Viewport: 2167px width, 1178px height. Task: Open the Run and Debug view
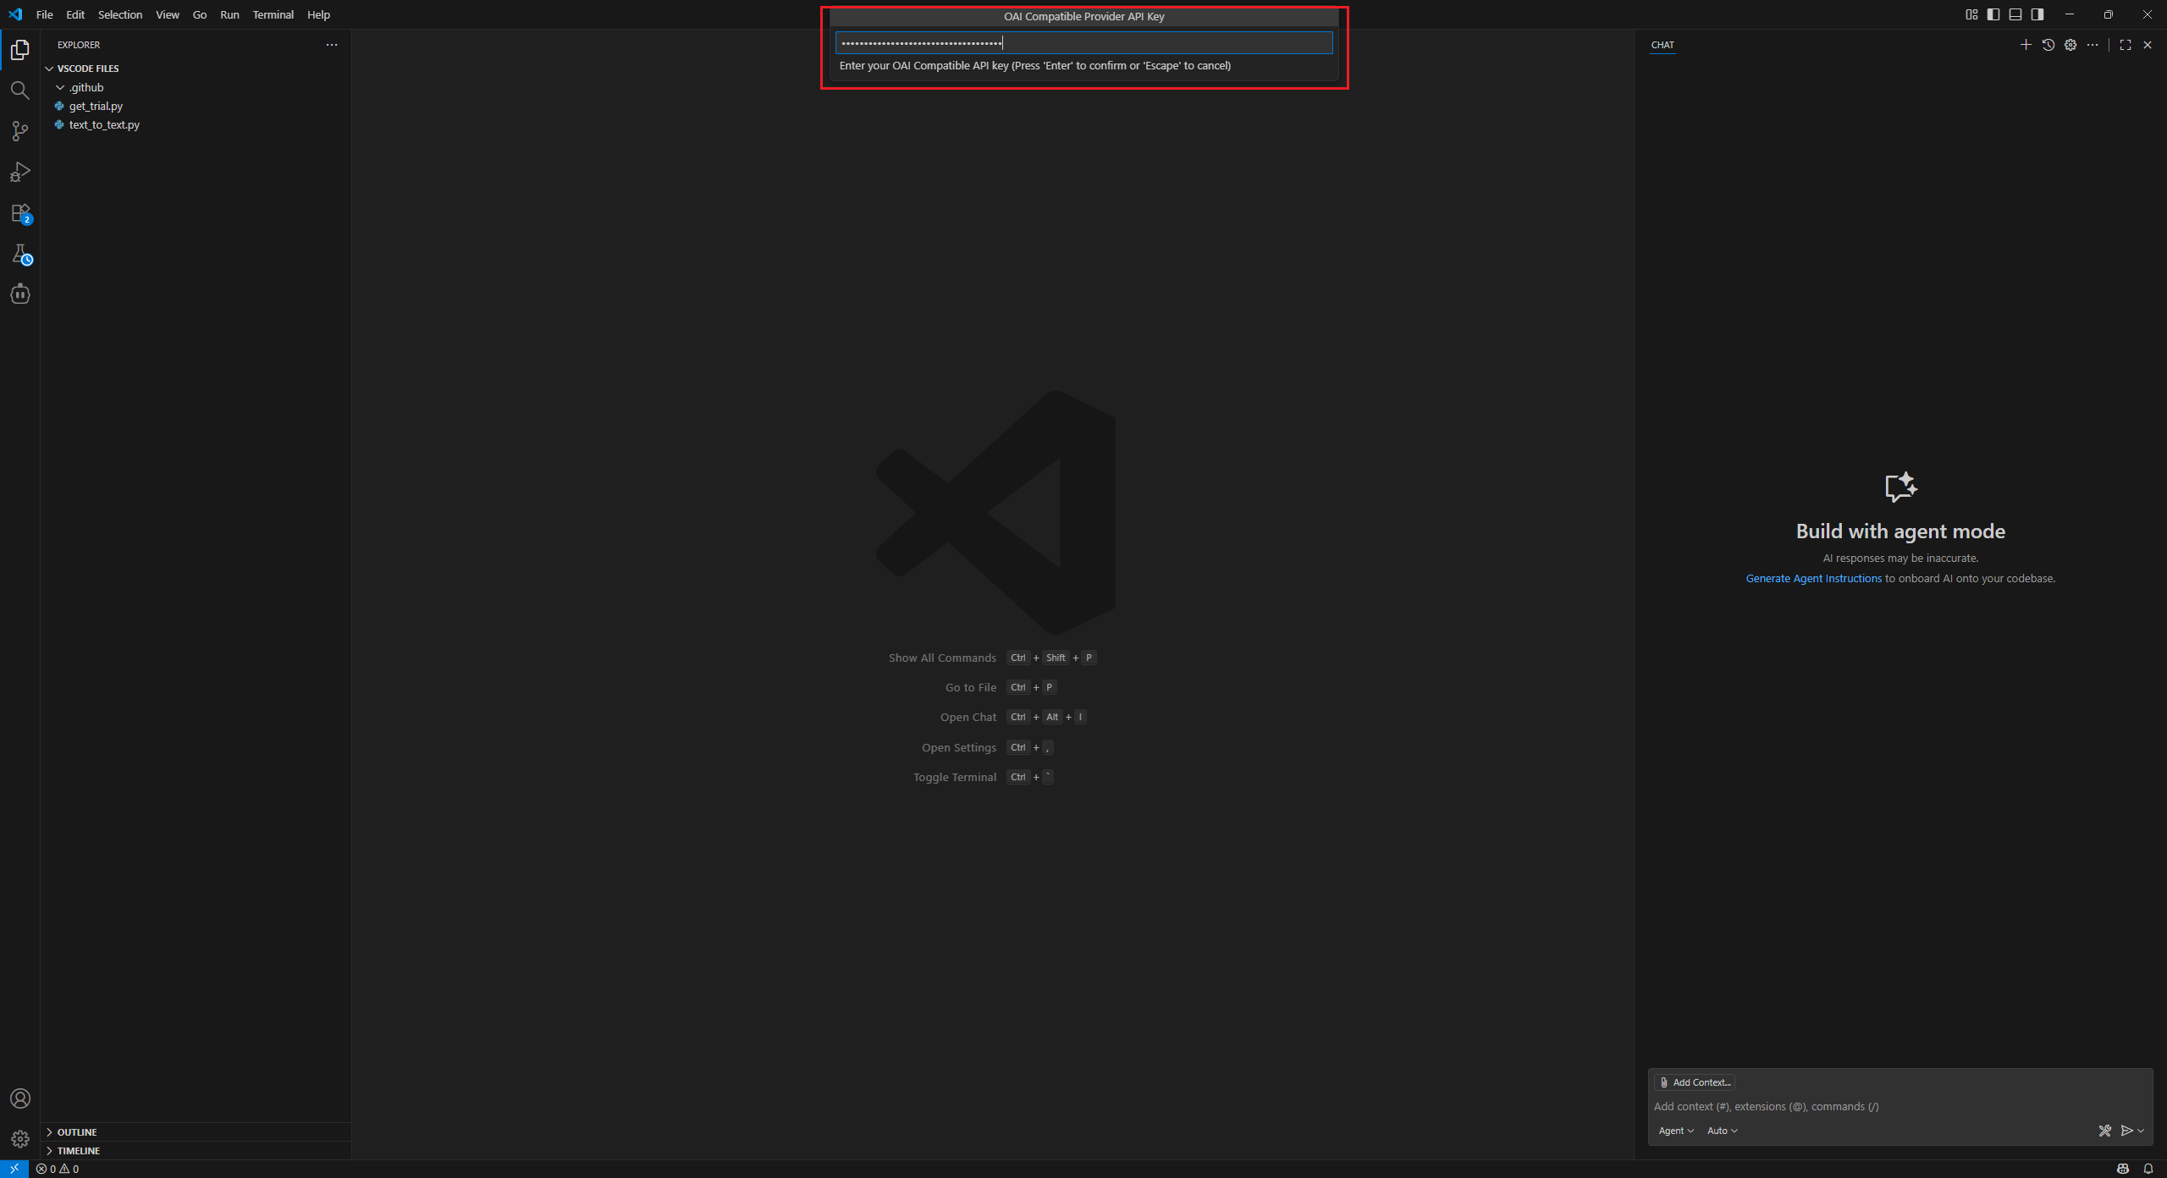coord(19,172)
